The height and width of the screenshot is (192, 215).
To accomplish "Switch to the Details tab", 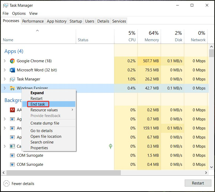I will 103,21.
